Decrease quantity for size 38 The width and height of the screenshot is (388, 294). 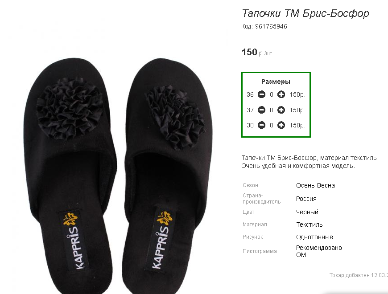(261, 125)
